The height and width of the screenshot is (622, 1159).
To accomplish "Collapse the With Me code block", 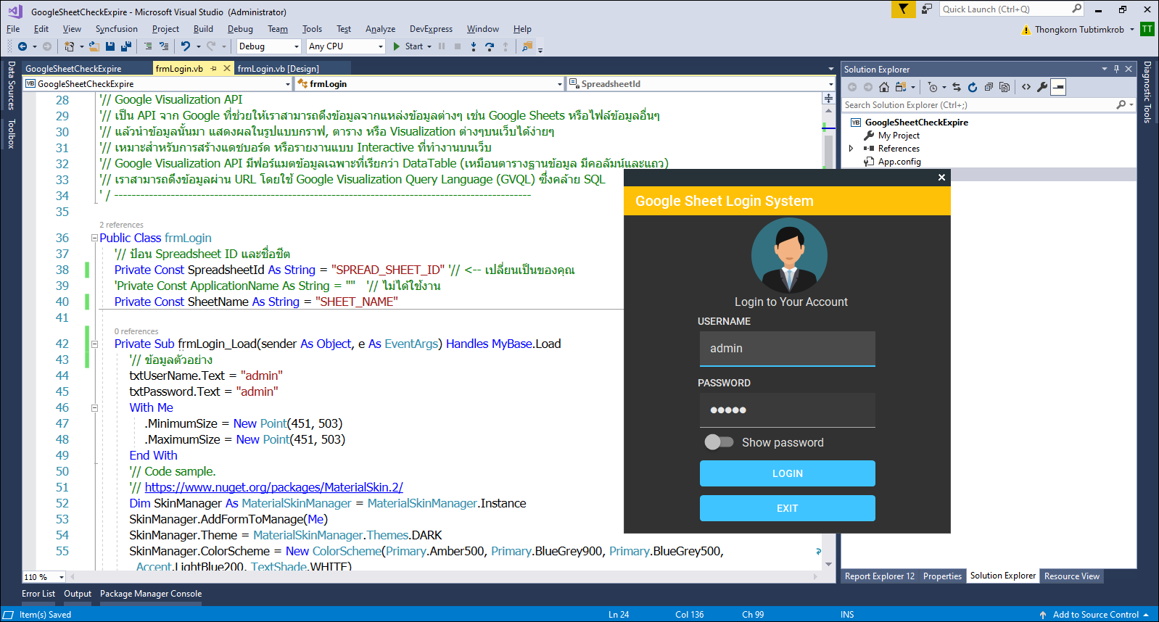I will [94, 407].
